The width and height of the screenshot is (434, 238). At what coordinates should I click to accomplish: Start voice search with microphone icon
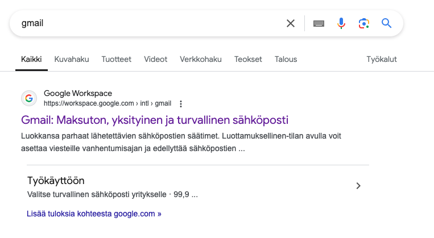341,23
